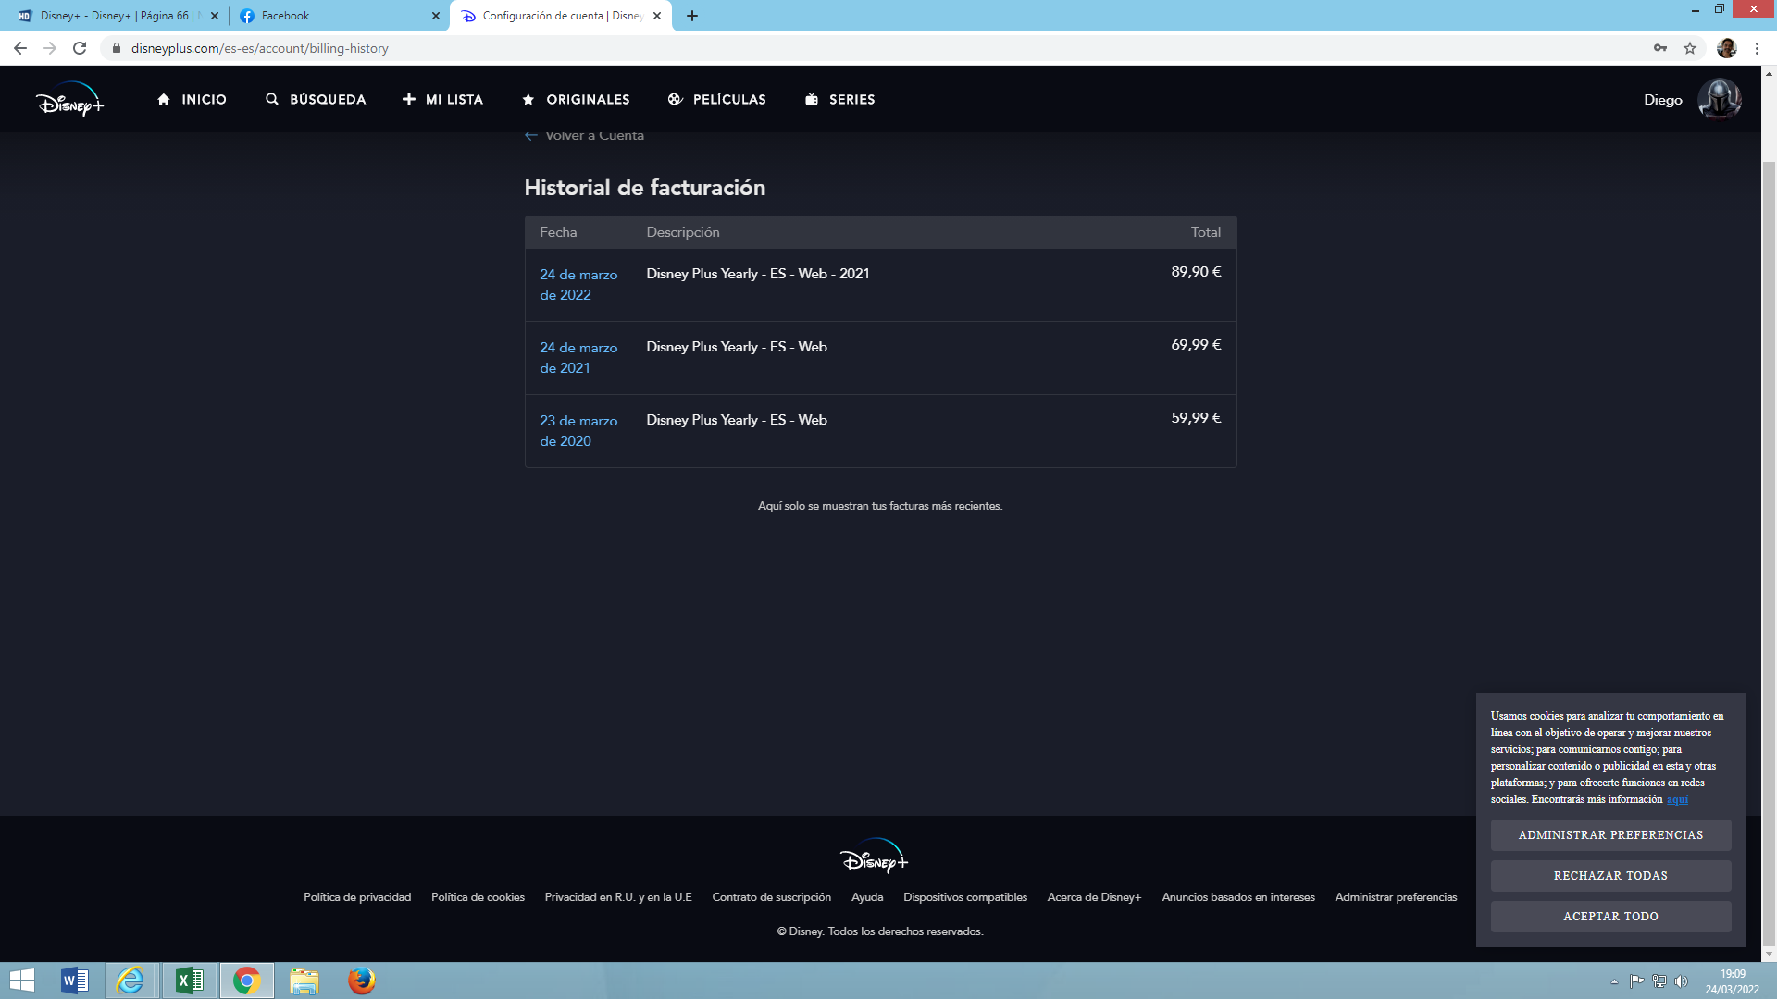Go back via Volver a Cuenta link

click(x=584, y=135)
